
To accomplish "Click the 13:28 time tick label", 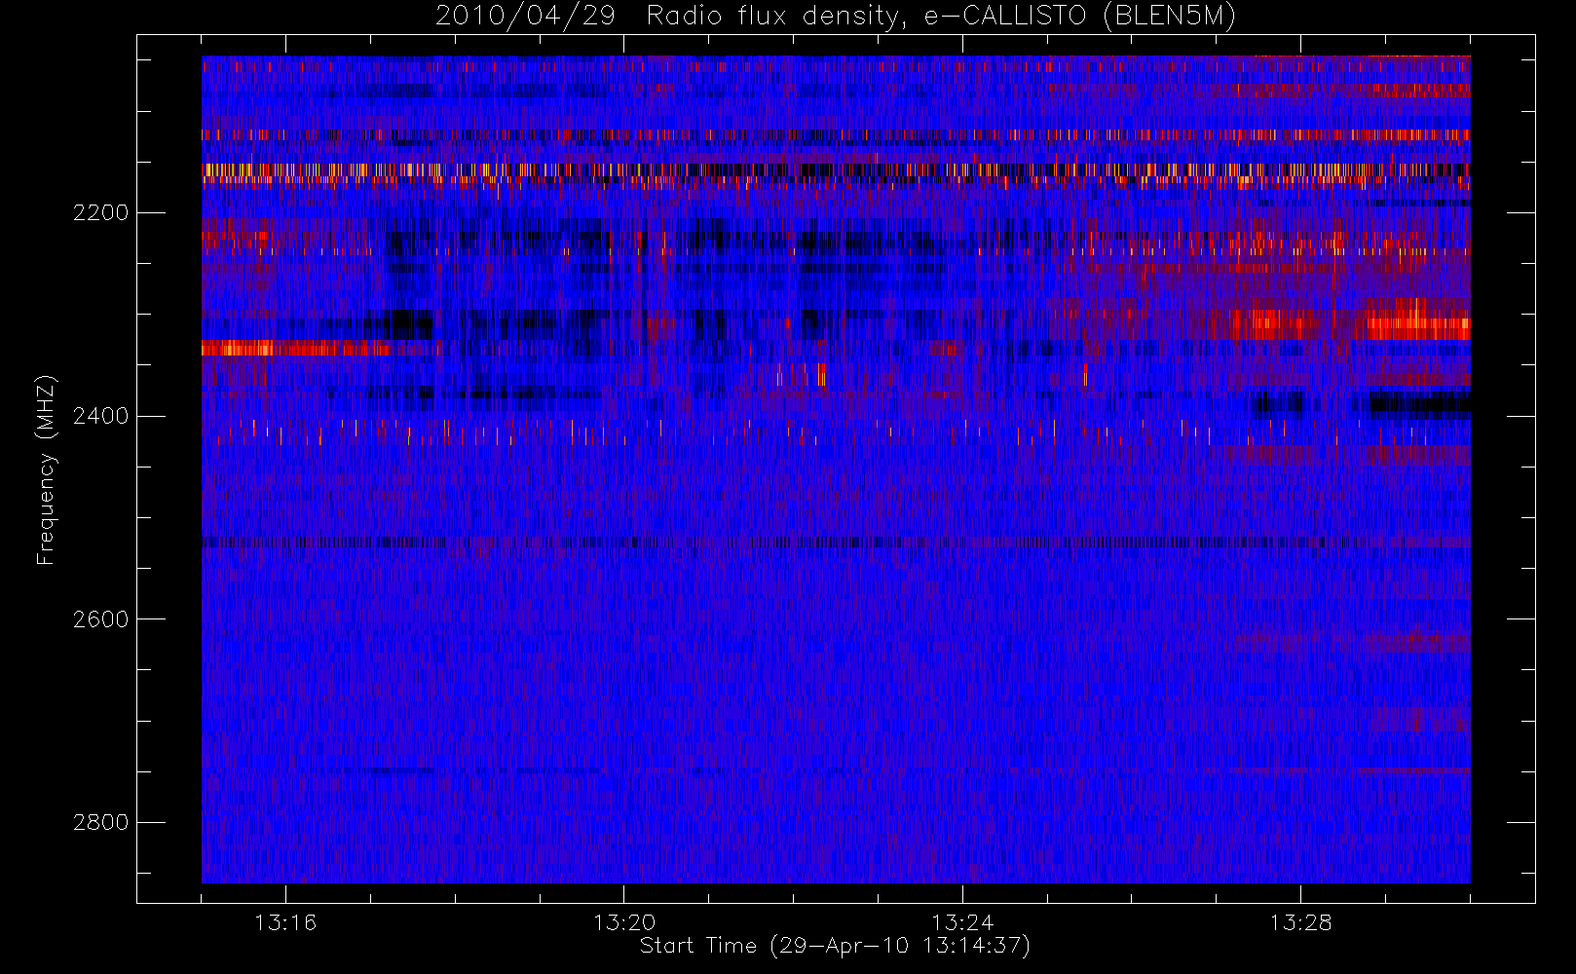I will click(1300, 921).
